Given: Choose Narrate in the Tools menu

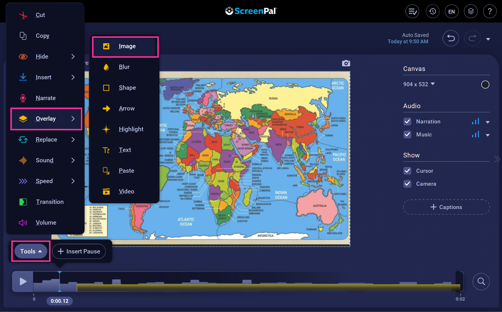Looking at the screenshot, I should pos(46,98).
